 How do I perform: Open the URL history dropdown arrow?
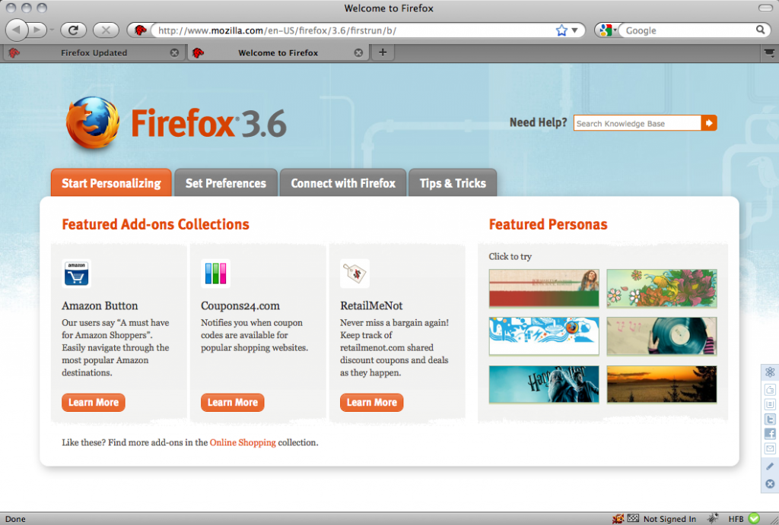(575, 30)
